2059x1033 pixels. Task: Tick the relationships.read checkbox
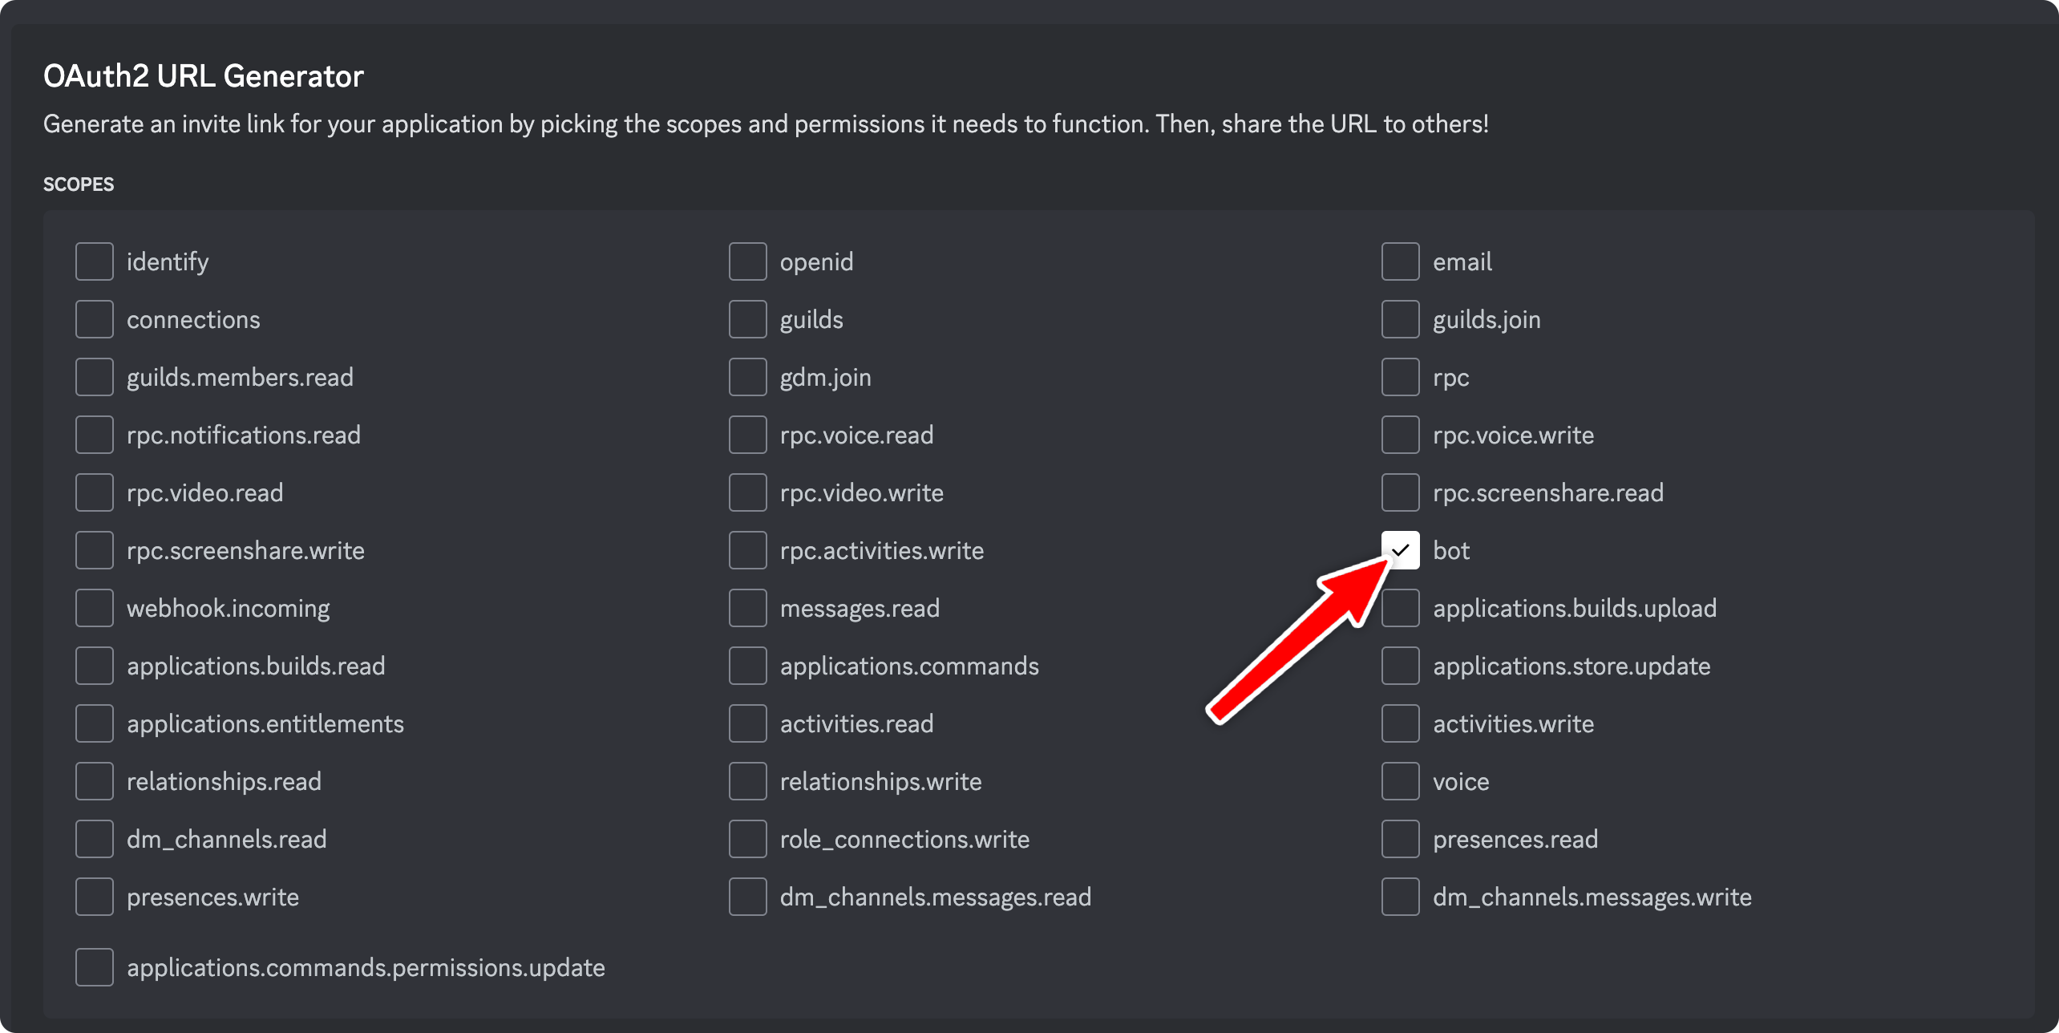(x=95, y=781)
